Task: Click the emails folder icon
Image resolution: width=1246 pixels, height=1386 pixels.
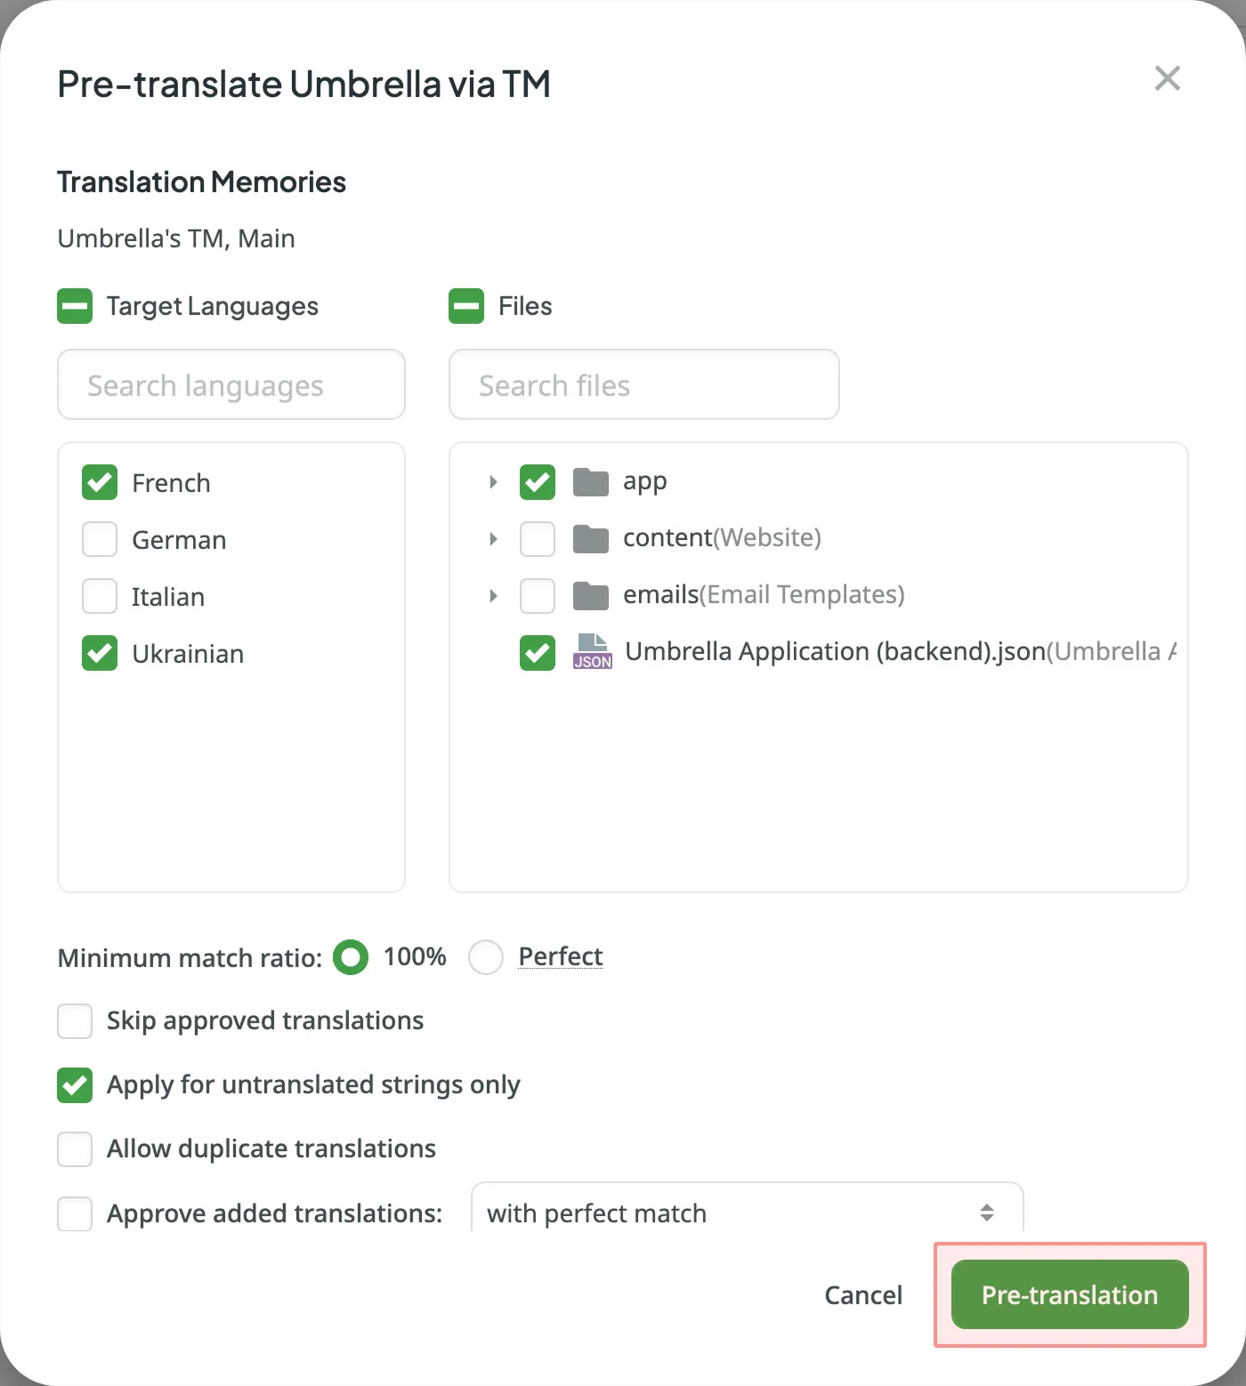Action: click(590, 596)
